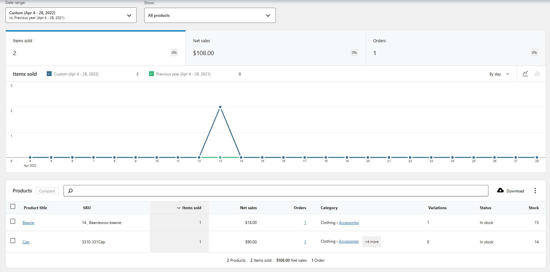The image size is (550, 272).
Task: Open Accessories category link in Cap row
Action: click(x=349, y=241)
